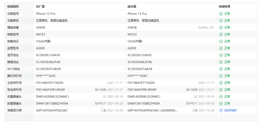Screen dimensions: 261x123
Task: Click read display serial G9P1437XA3HPQCKAC+A2000000...
Action: (x=153, y=110)
